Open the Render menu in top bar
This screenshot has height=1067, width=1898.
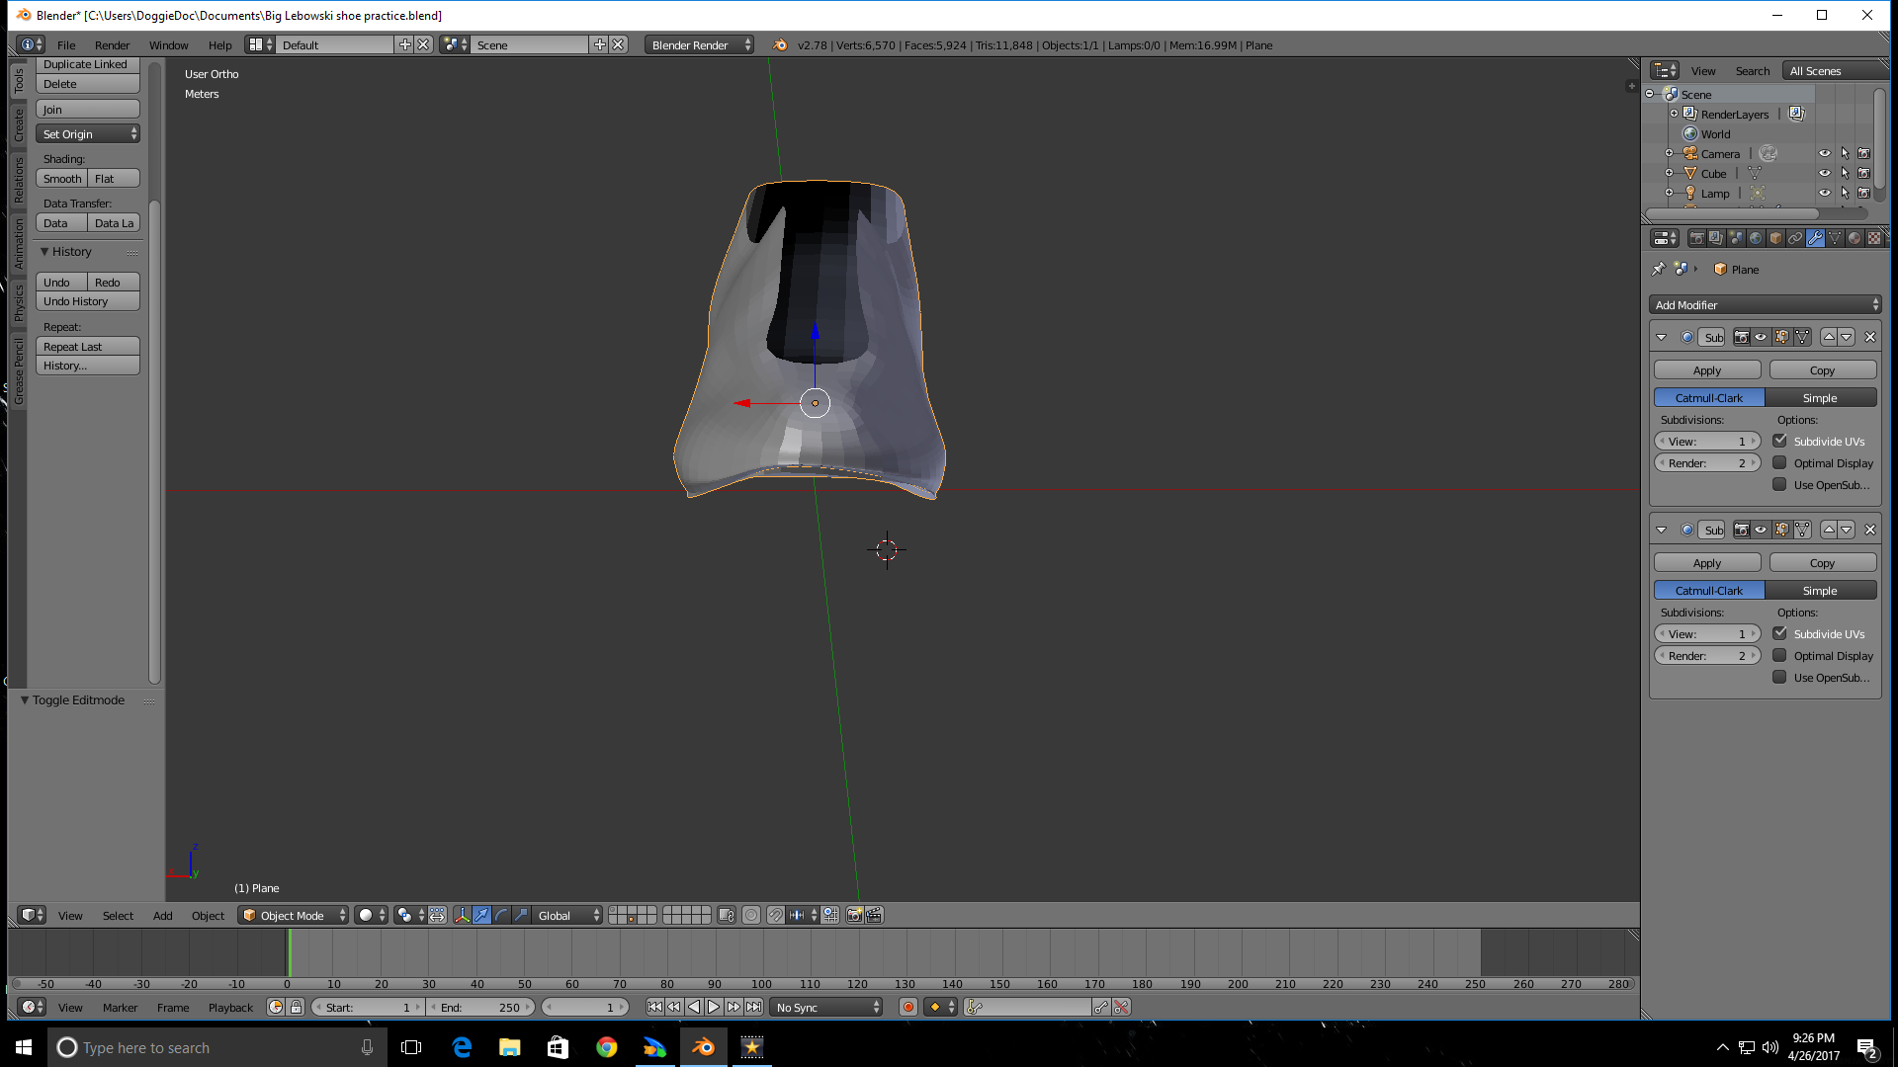click(113, 45)
